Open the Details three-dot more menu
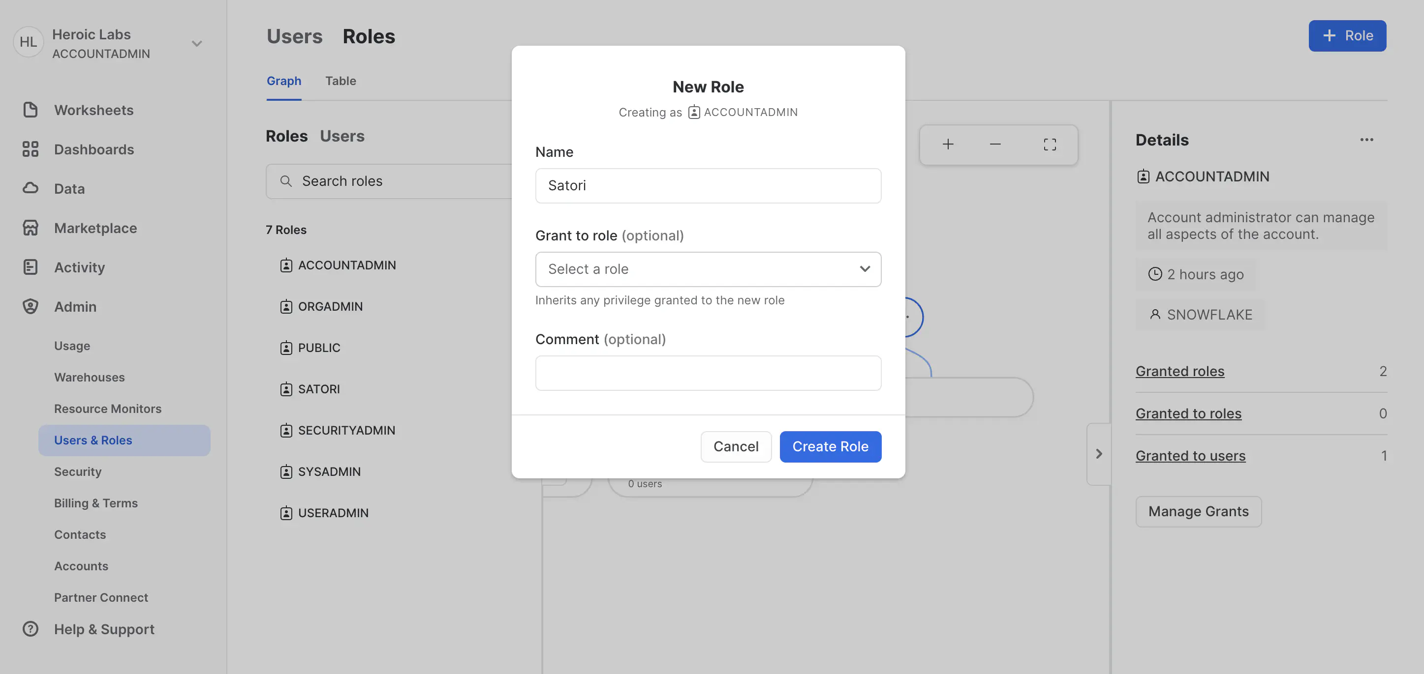Screen dimensions: 1424x674 coord(1366,140)
